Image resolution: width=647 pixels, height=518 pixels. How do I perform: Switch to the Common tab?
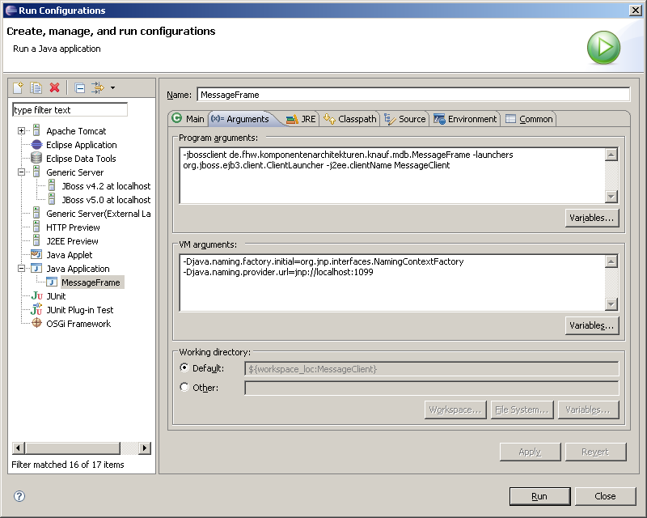[530, 119]
